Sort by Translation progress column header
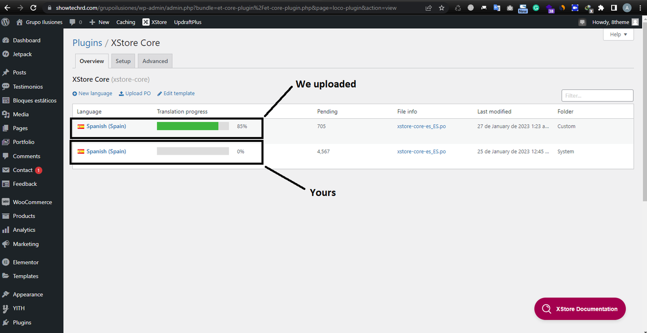647x333 pixels. [182, 112]
